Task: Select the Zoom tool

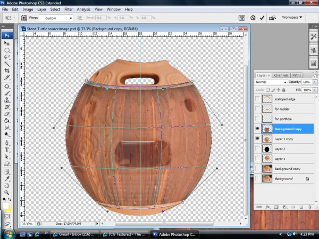Action: 7,192
